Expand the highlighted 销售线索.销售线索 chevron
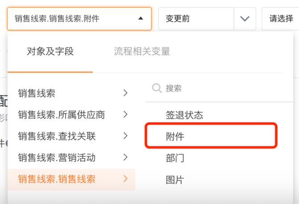 pos(125,179)
